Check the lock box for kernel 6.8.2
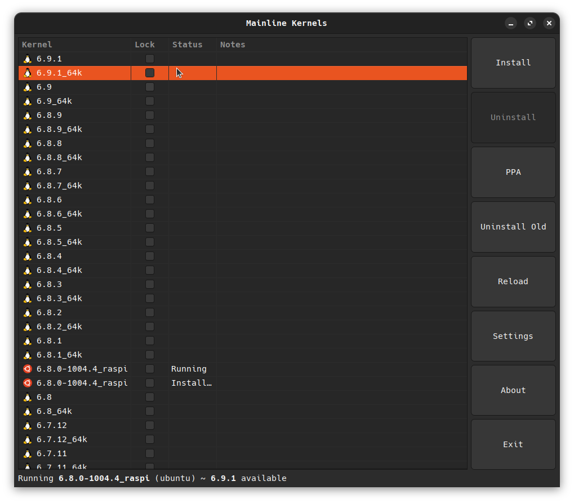Screen dimensions: 574x503 [x=150, y=312]
